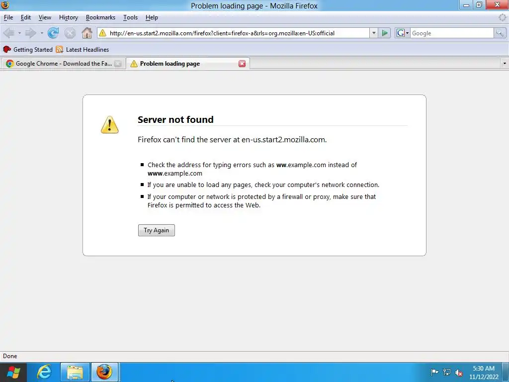Screen dimensions: 509x382
Task: Open Windows Explorer folder from taskbar
Action: click(75, 372)
